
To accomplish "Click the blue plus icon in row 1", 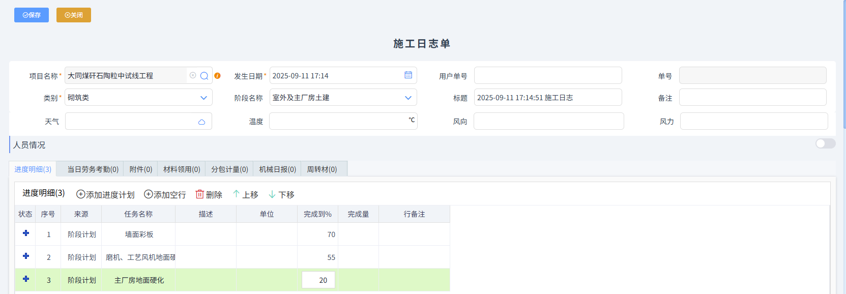I will tap(26, 233).
